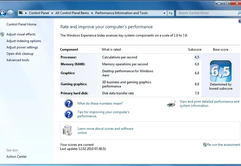Click the Forward navigation arrow button
The height and width of the screenshot is (166, 241).
click(x=10, y=13)
